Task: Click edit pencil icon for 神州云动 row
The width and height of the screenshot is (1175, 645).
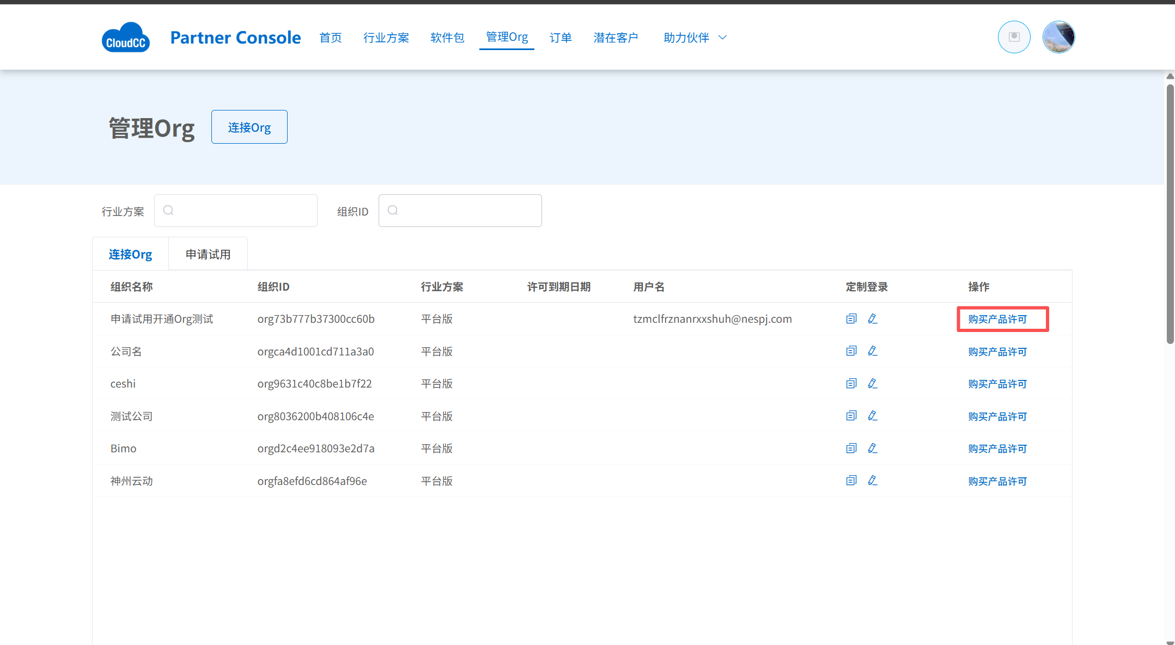Action: 873,481
